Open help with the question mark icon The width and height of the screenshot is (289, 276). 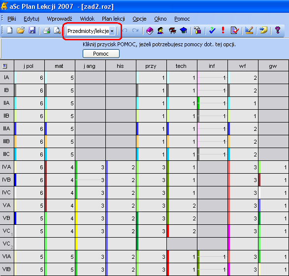(x=277, y=30)
